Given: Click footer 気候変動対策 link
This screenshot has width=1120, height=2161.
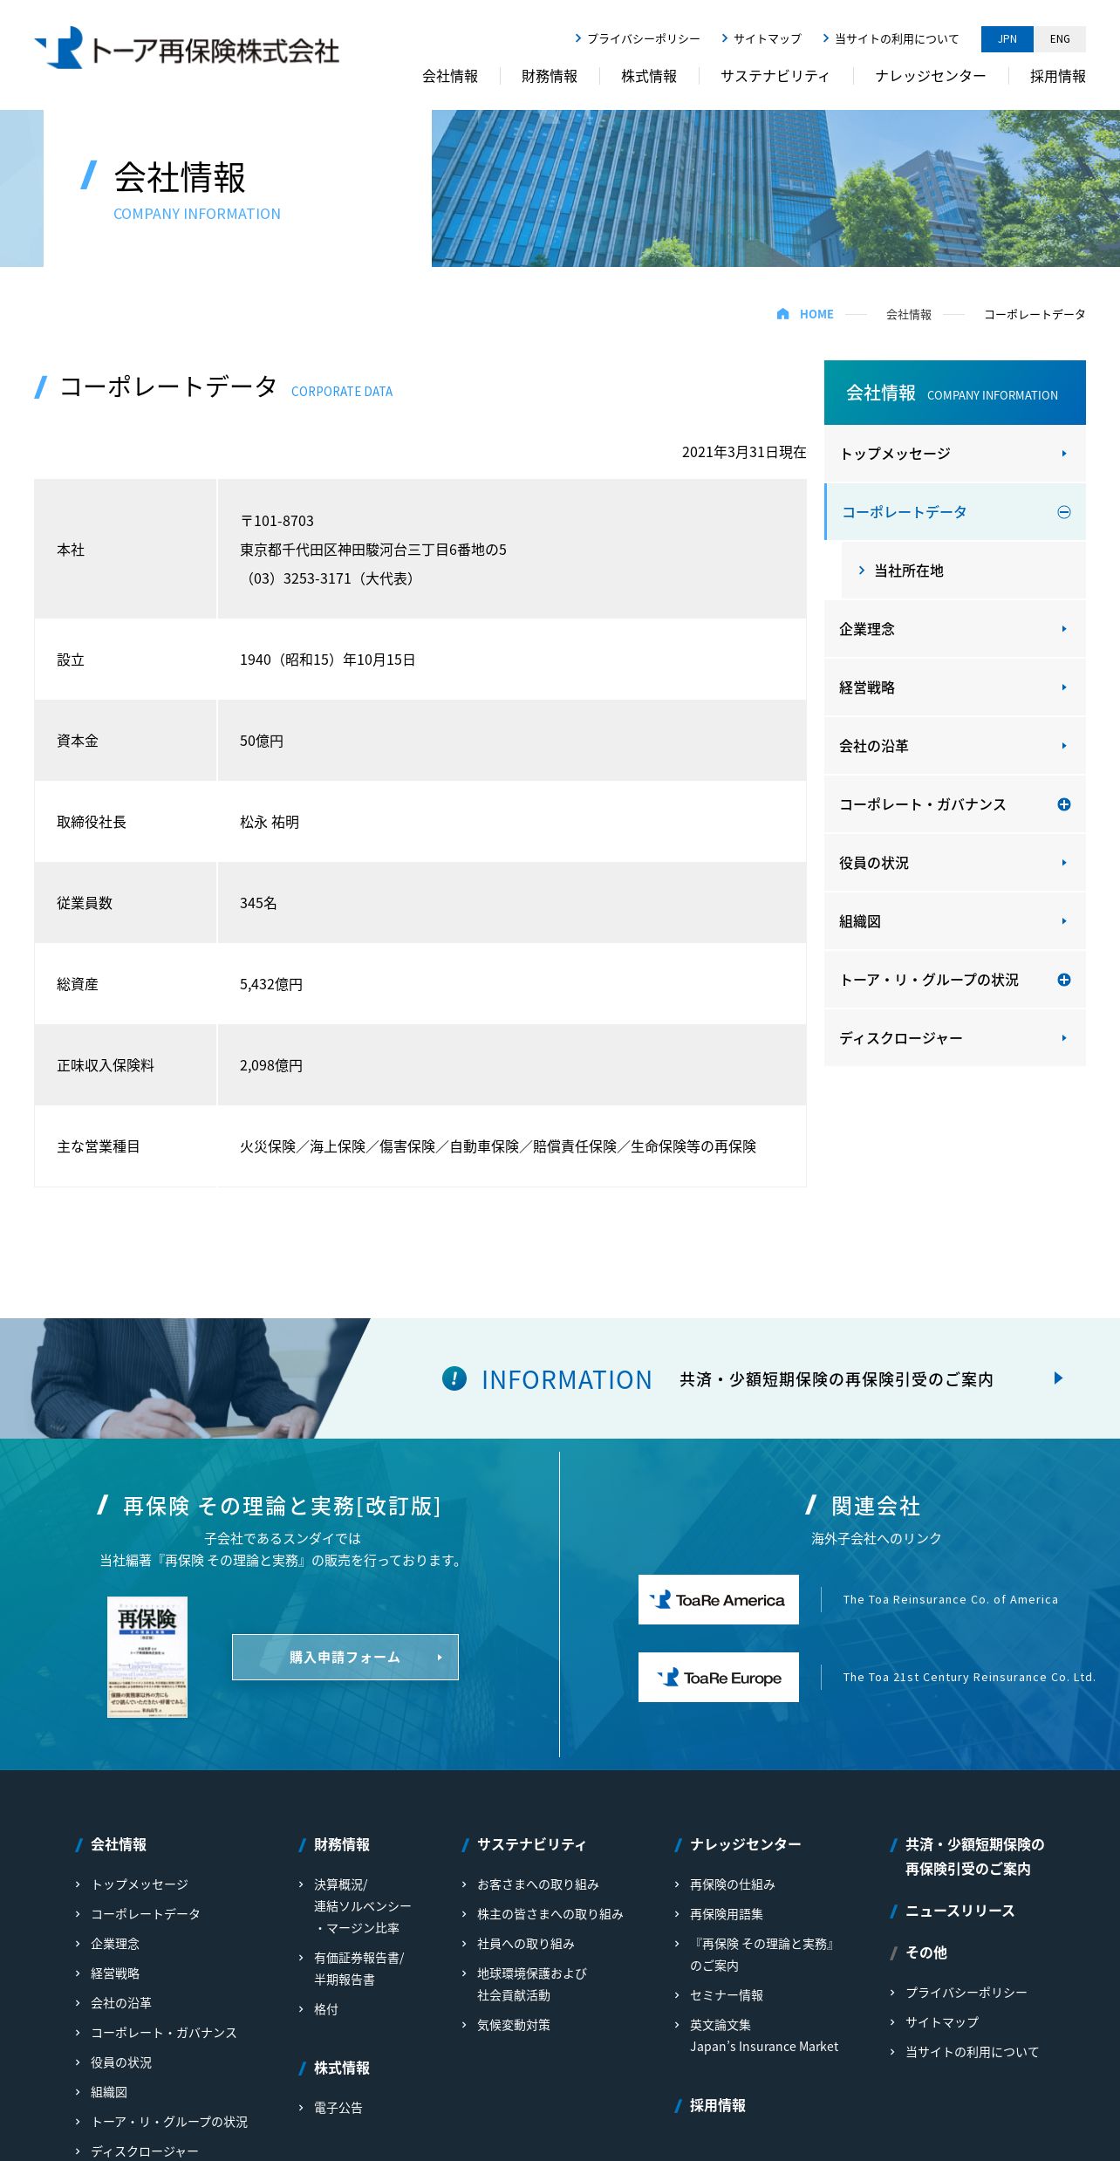Looking at the screenshot, I should [x=514, y=2025].
